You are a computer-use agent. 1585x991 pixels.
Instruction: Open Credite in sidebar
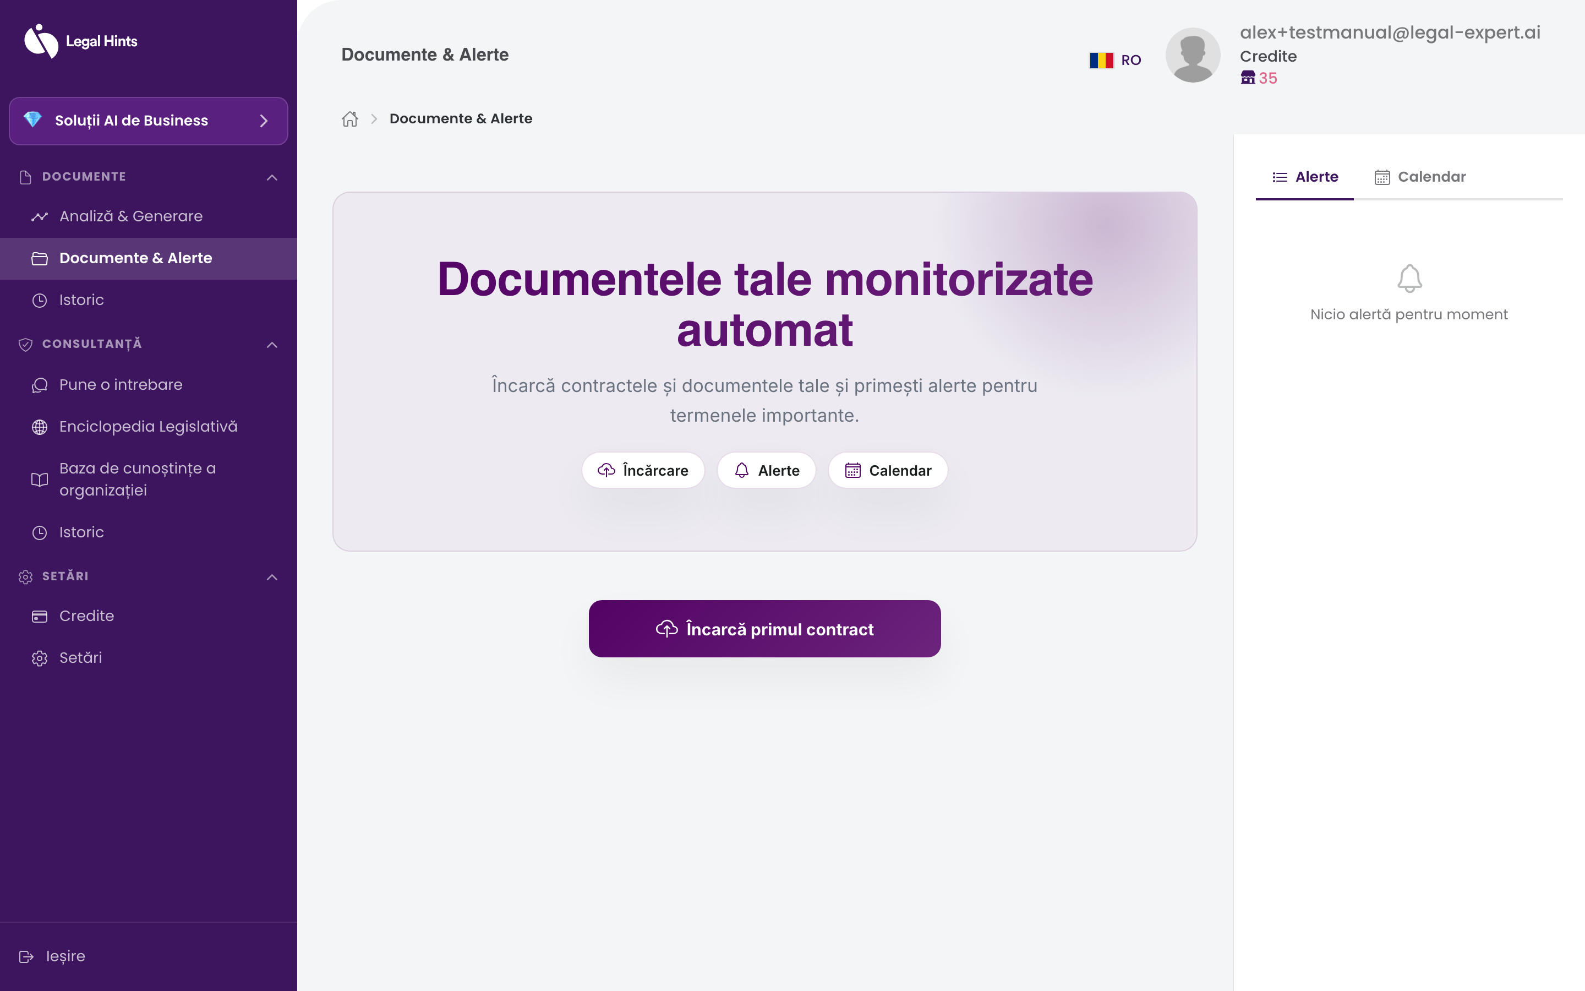point(149,616)
